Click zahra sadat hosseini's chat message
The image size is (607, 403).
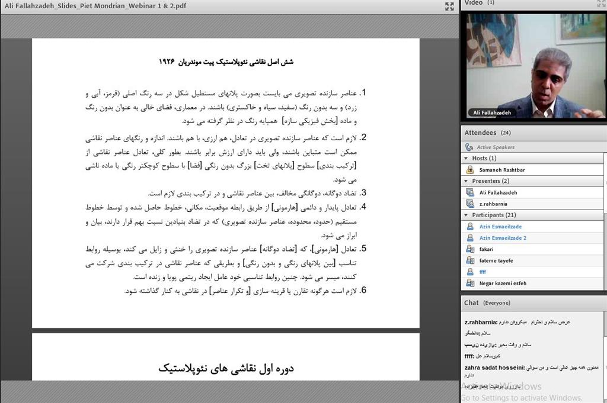coord(532,371)
